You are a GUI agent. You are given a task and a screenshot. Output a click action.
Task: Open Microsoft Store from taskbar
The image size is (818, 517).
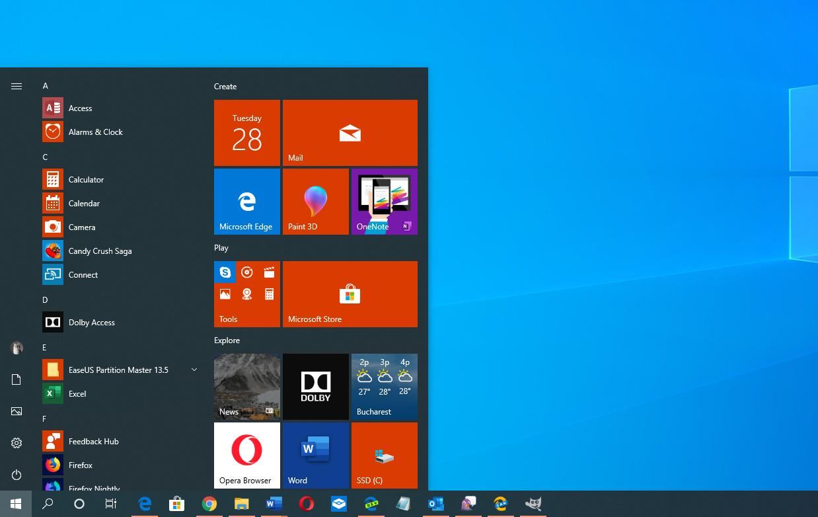176,504
